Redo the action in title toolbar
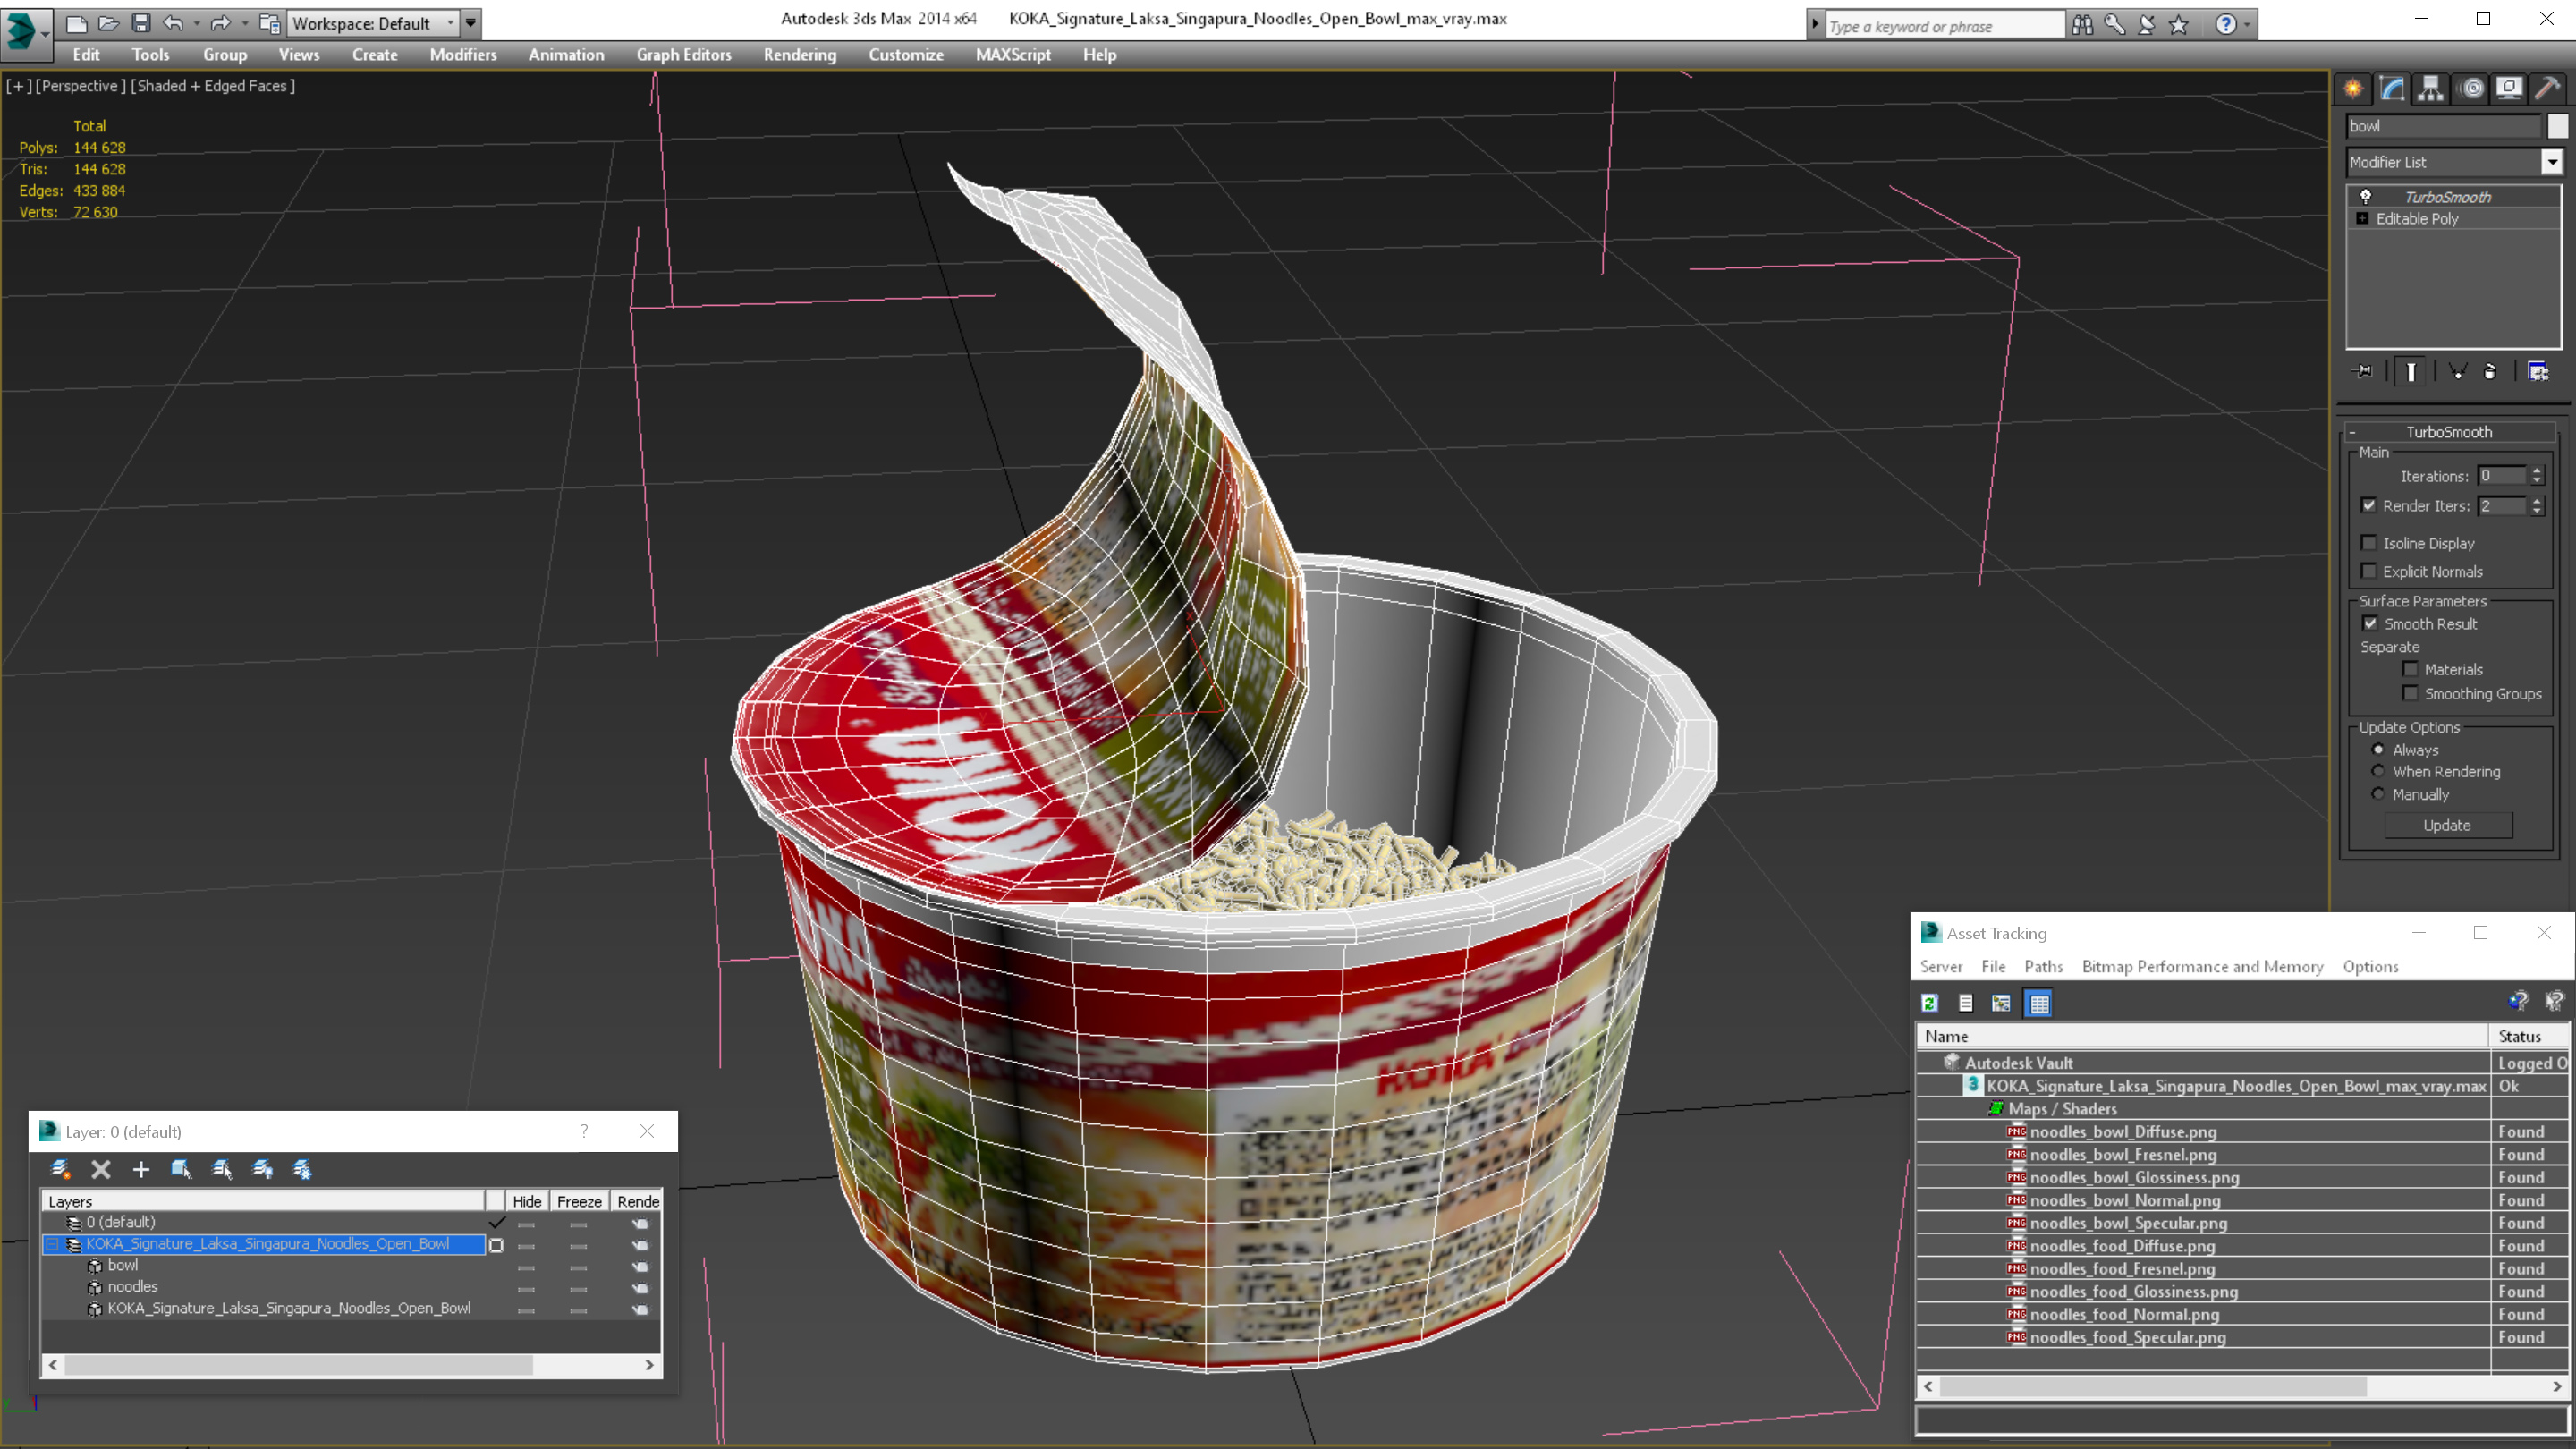This screenshot has width=2576, height=1449. (x=220, y=23)
